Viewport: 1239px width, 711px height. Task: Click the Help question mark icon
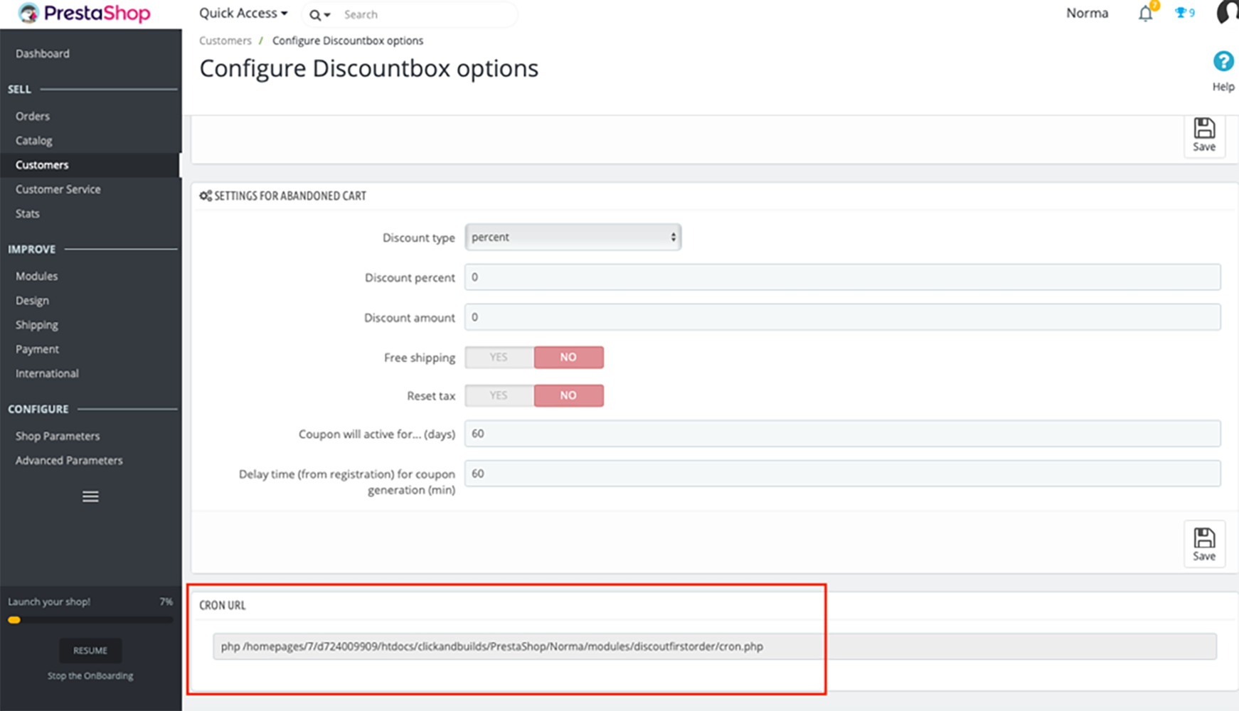tap(1223, 62)
